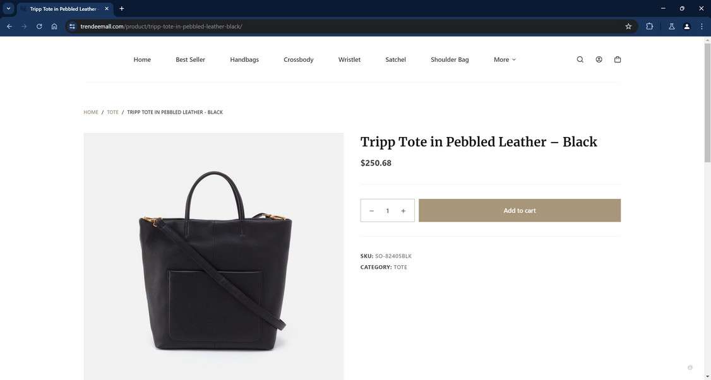Add the tote to cart

coord(520,210)
